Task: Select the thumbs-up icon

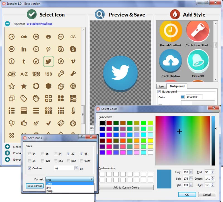Action: (24, 123)
